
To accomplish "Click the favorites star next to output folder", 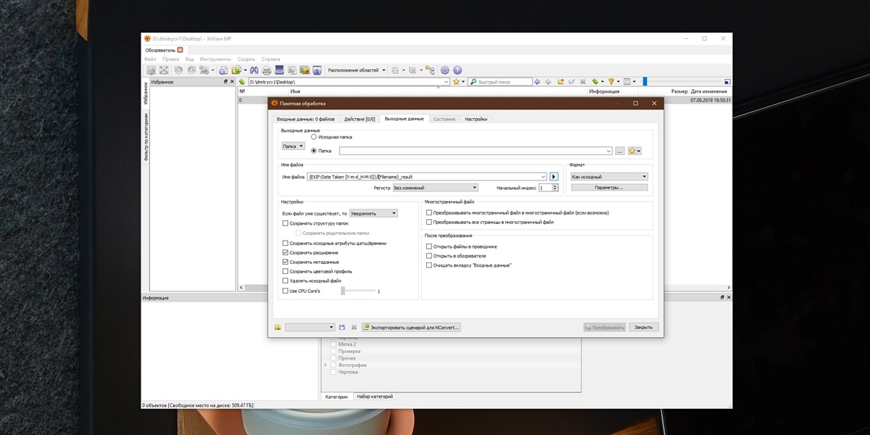I will point(632,151).
